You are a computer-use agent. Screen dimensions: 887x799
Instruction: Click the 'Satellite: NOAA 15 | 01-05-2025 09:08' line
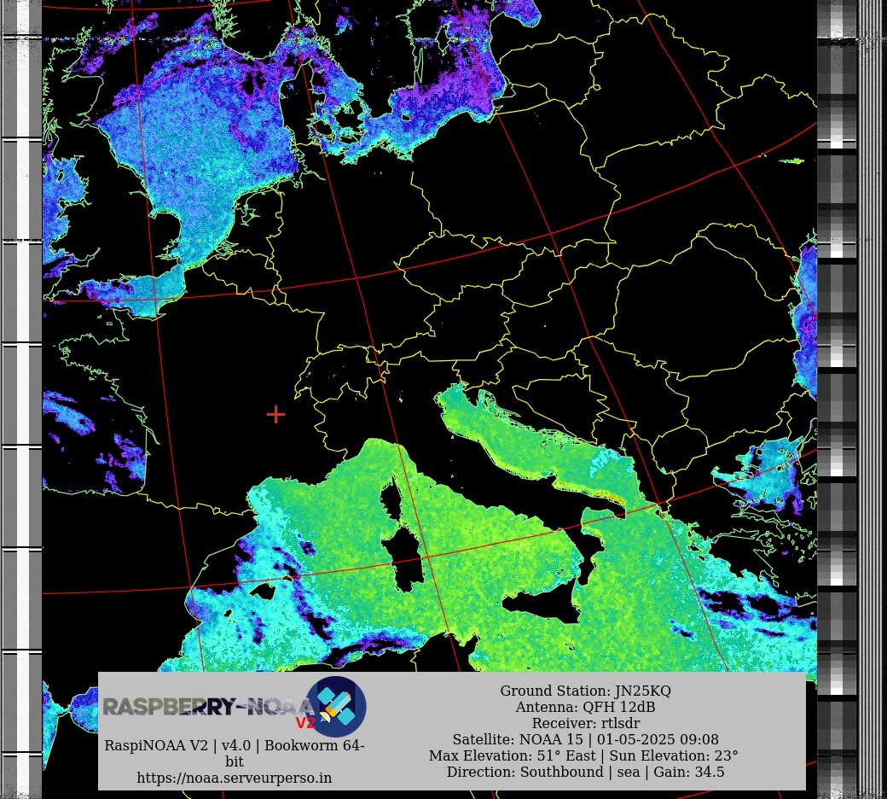tap(585, 739)
